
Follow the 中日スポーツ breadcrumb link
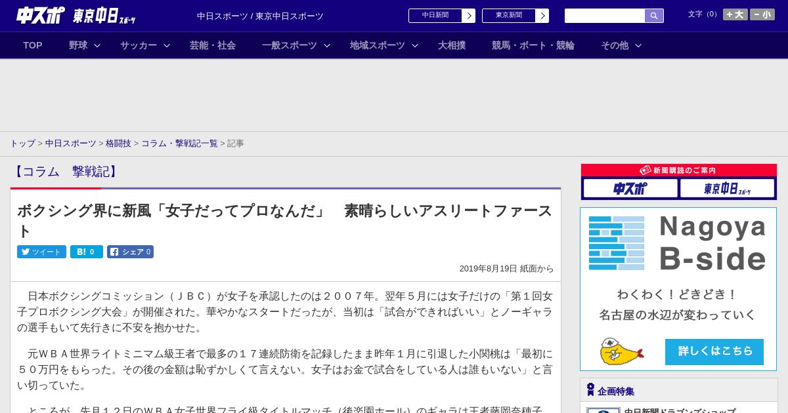(71, 143)
